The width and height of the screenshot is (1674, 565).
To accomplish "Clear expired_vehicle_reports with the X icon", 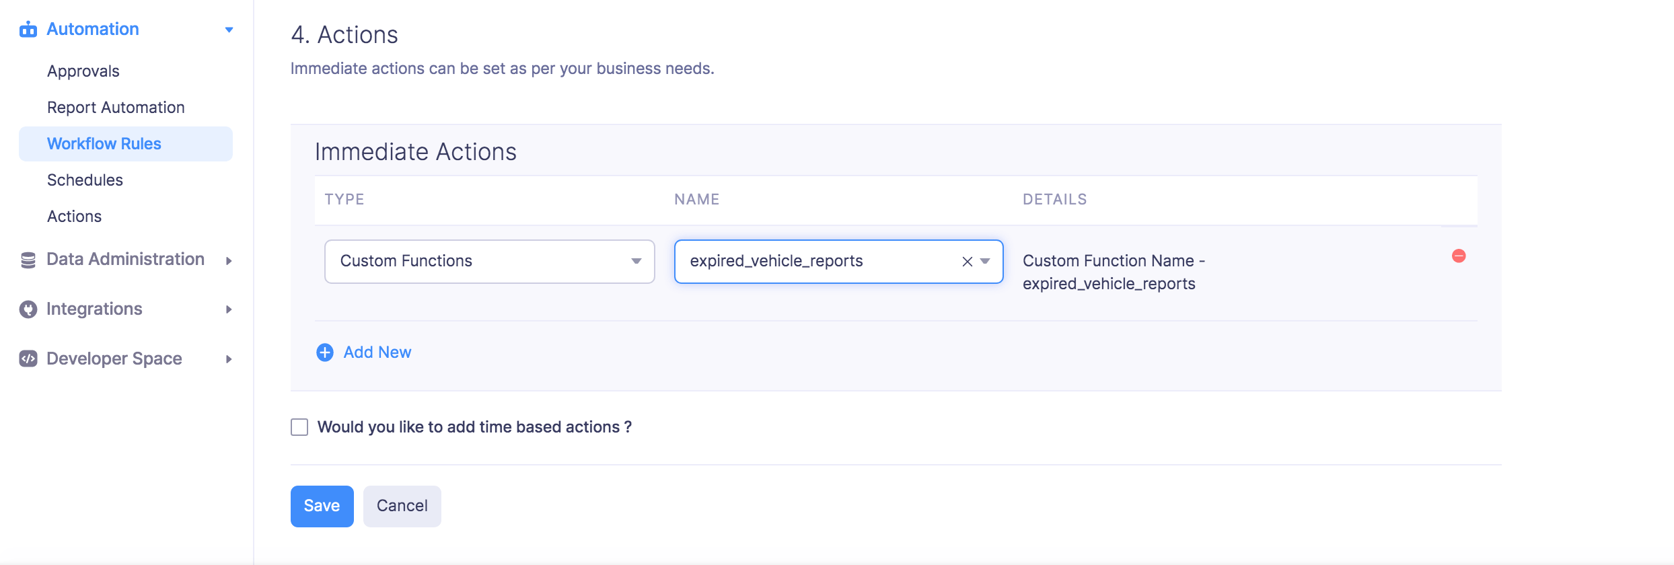I will pyautogui.click(x=967, y=262).
